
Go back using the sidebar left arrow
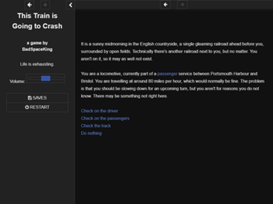point(29,5)
